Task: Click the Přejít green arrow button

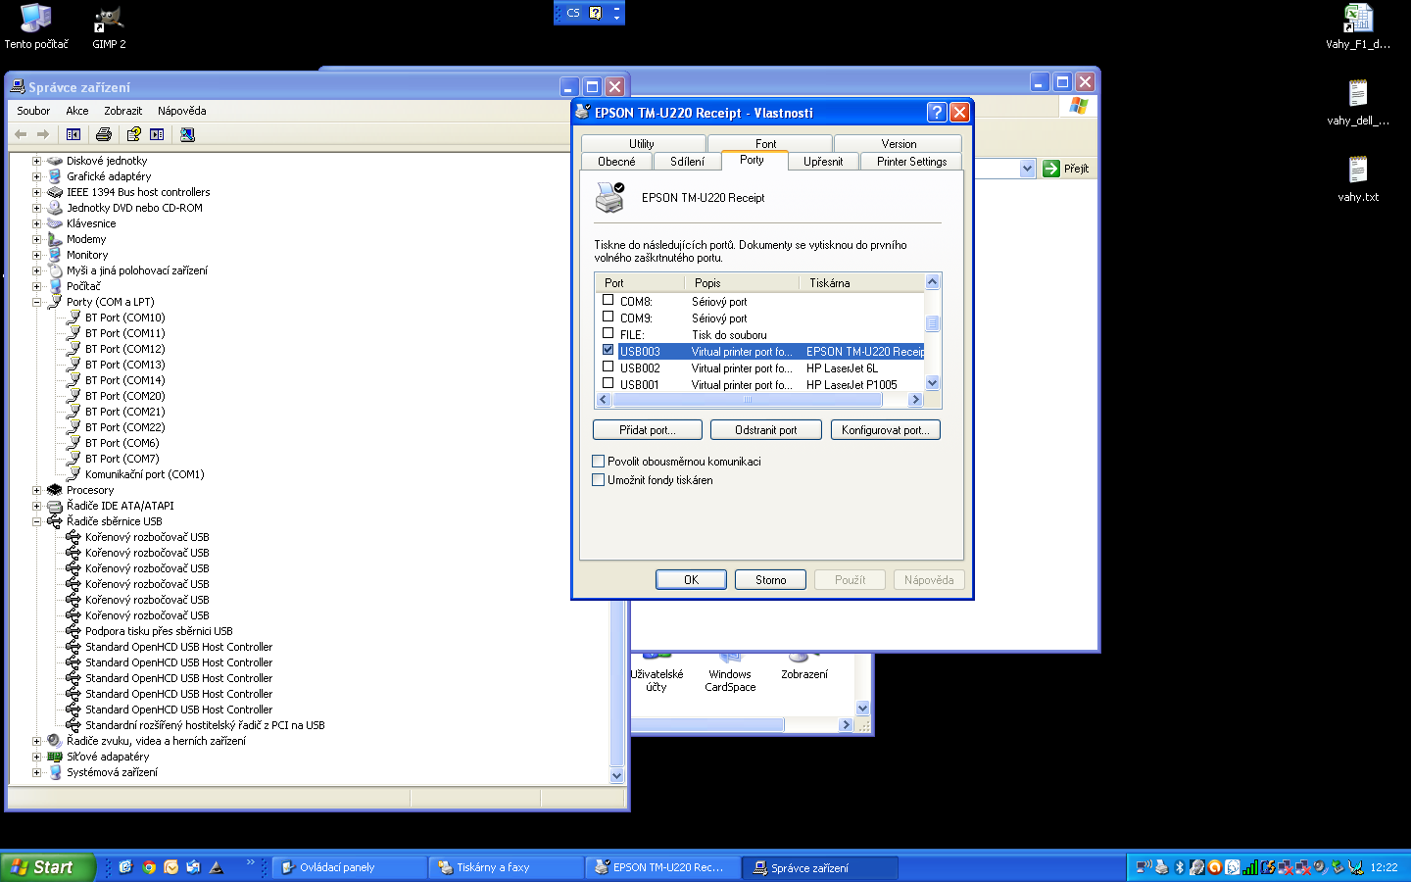Action: pos(1066,169)
